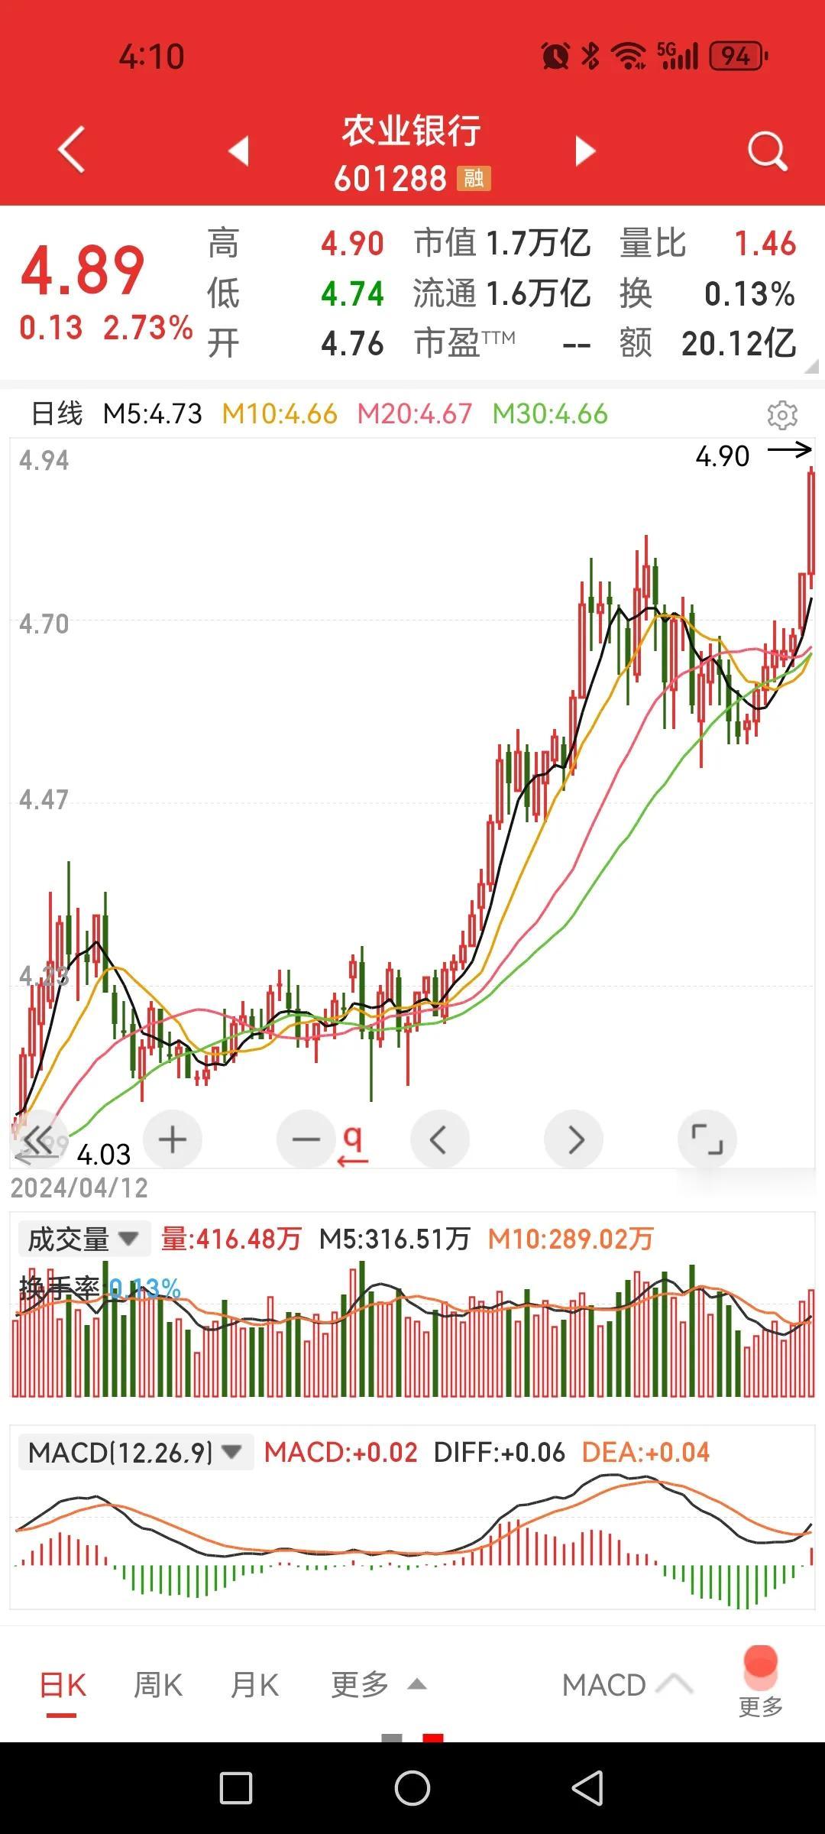Tap the 日线 period label
The width and height of the screenshot is (825, 1834).
57,414
